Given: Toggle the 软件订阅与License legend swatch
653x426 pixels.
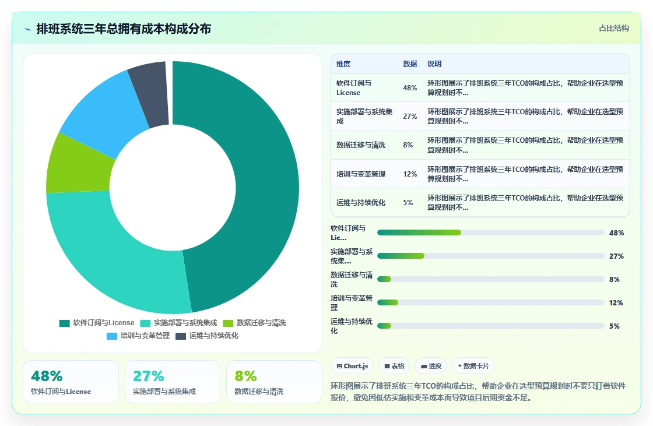Looking at the screenshot, I should coord(65,323).
